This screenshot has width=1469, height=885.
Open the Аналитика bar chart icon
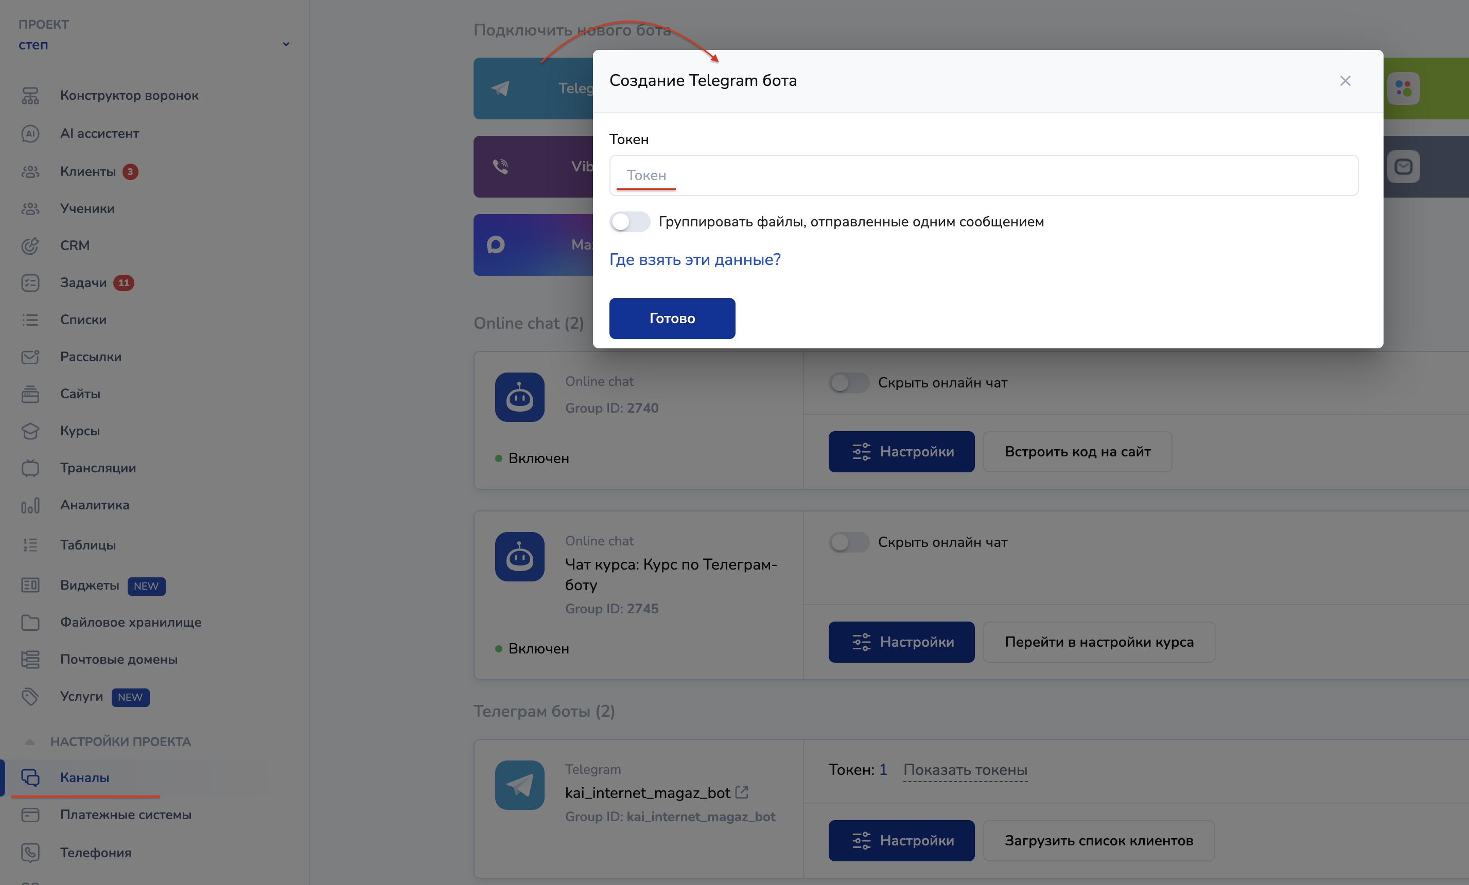[x=30, y=505]
